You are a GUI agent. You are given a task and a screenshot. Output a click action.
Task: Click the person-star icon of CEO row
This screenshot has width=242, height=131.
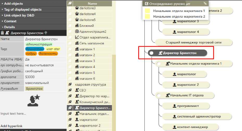77,90
